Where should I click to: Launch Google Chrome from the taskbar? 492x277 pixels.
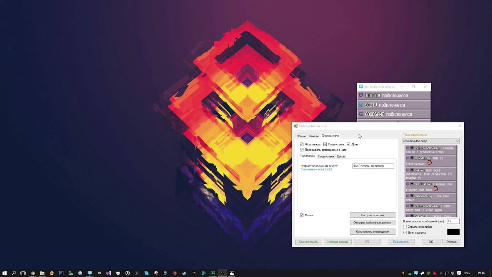click(33, 273)
